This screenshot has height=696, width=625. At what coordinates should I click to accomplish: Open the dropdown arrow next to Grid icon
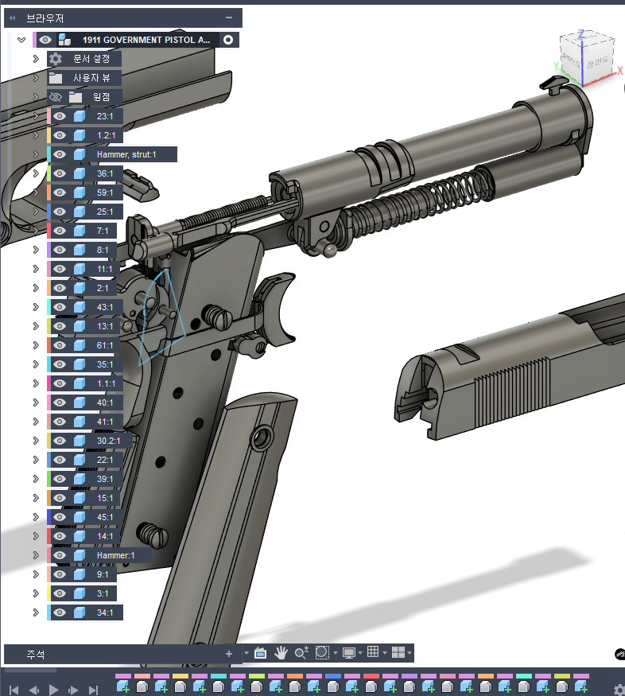point(385,653)
